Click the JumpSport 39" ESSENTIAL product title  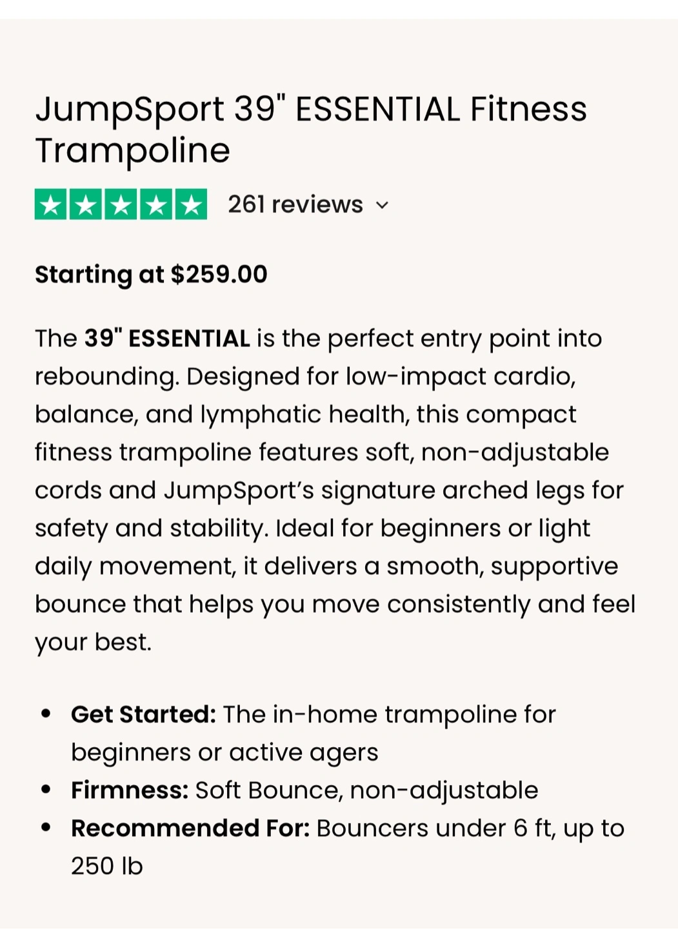pos(310,109)
